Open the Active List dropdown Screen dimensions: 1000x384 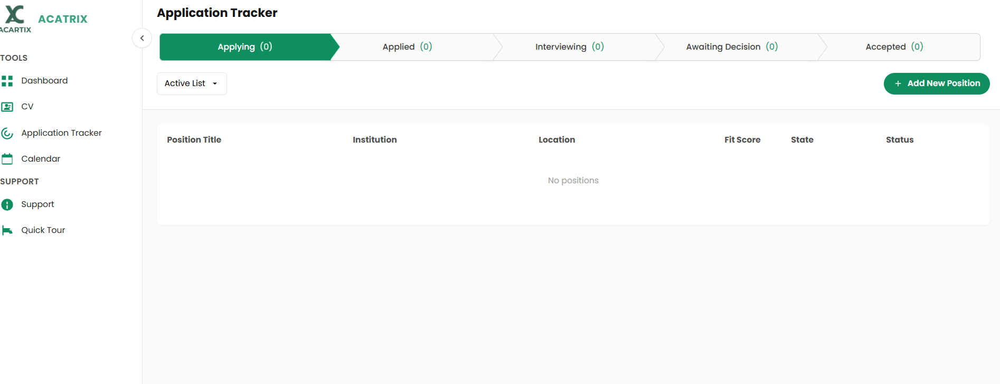[191, 83]
